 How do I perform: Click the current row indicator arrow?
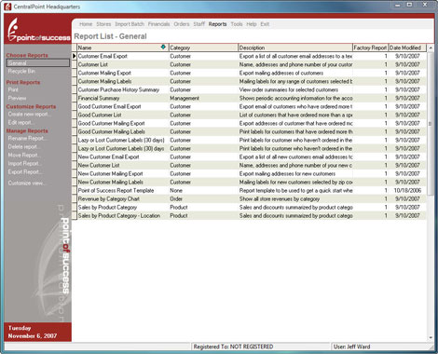75,56
